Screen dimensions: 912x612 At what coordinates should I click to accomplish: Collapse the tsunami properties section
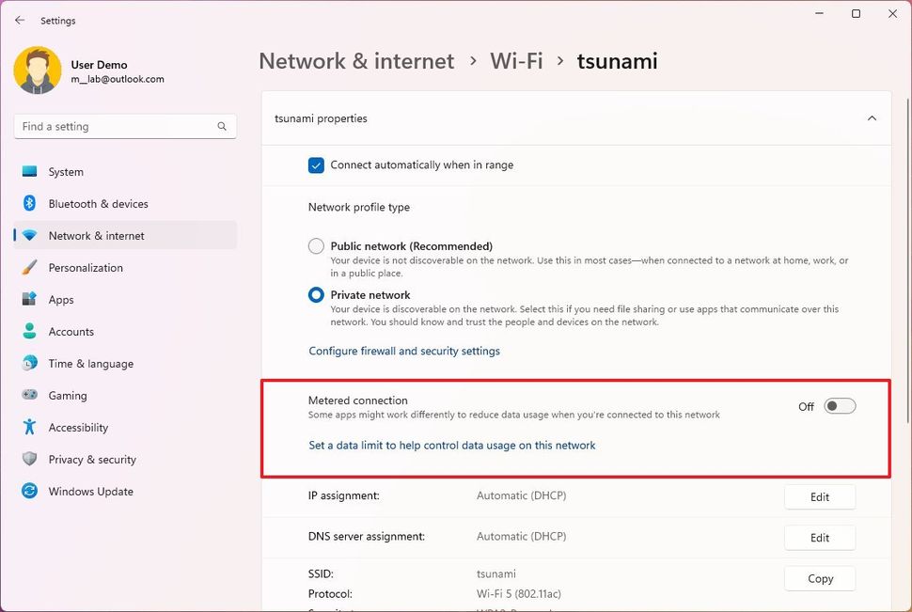[873, 119]
